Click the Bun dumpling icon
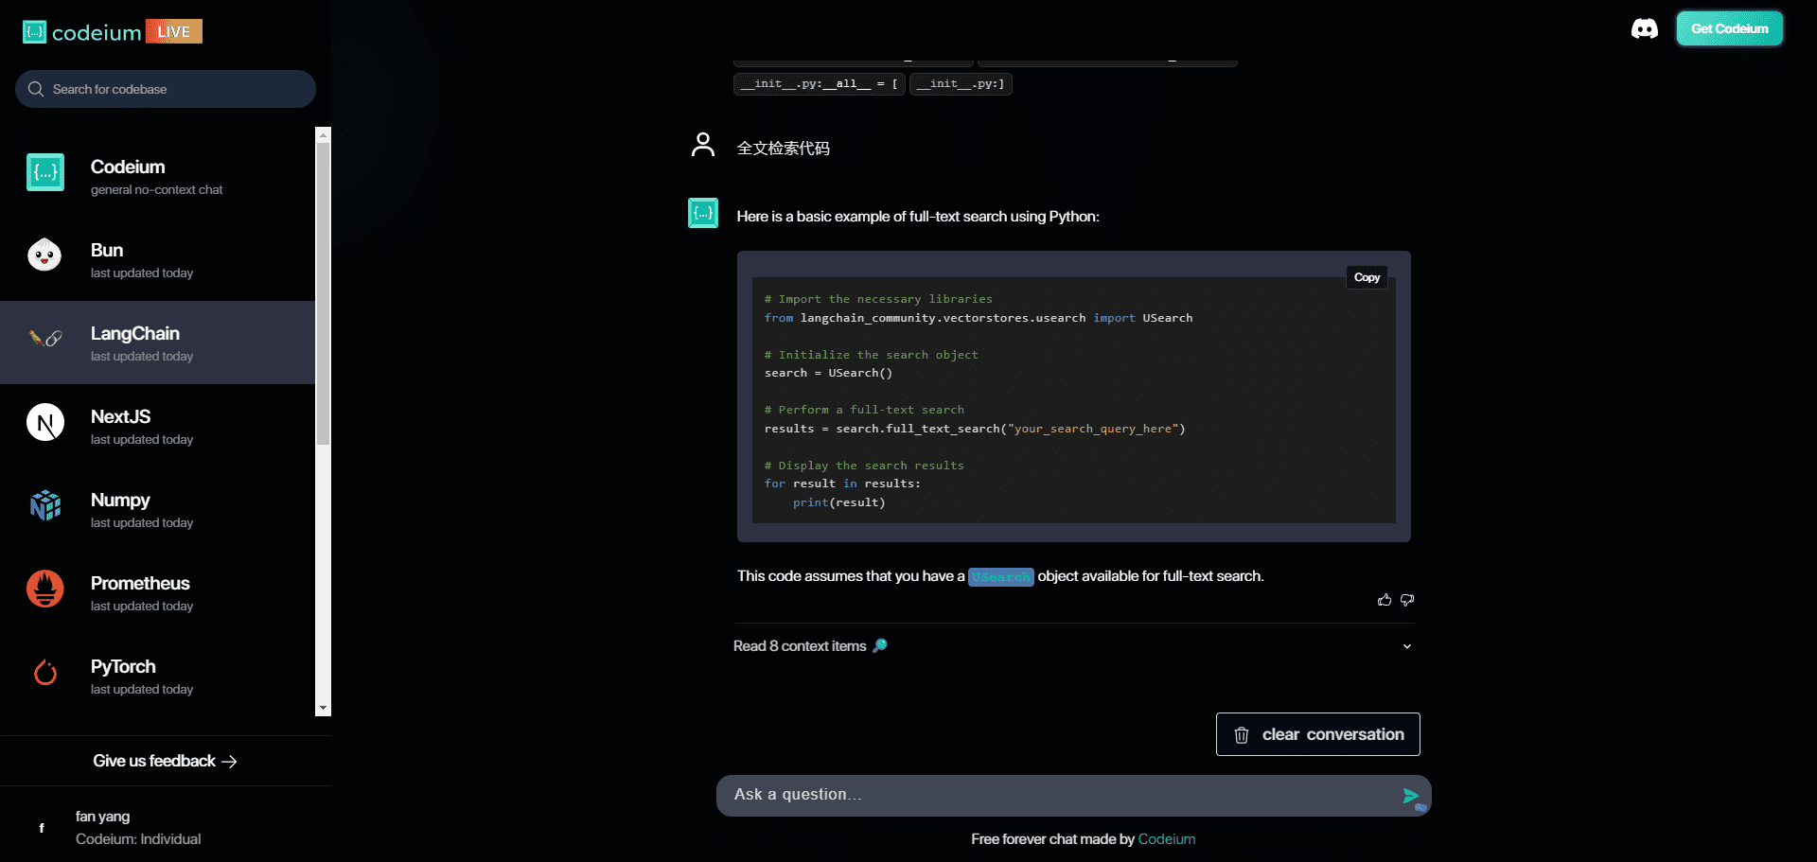Viewport: 1817px width, 862px height. click(x=44, y=255)
